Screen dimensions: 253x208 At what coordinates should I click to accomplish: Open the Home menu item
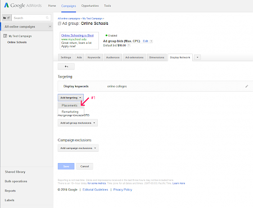pos(52,6)
